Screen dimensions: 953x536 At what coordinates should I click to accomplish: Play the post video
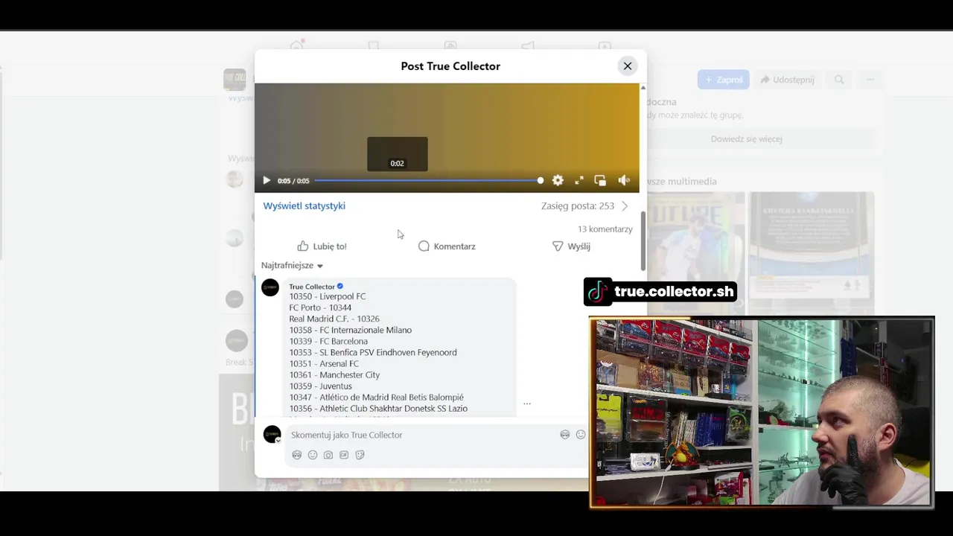(267, 180)
